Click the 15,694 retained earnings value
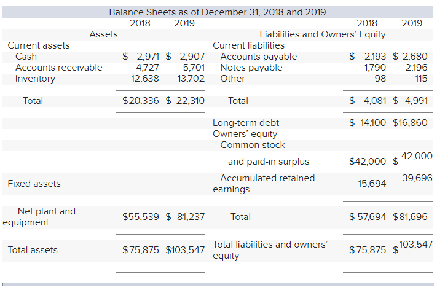The height and width of the screenshot is (290, 437). tap(372, 183)
